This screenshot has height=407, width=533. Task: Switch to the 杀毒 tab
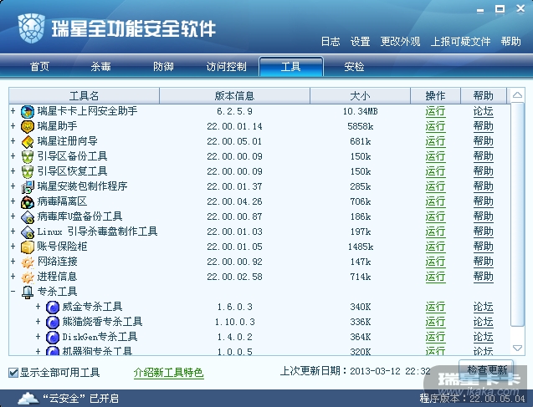(101, 67)
